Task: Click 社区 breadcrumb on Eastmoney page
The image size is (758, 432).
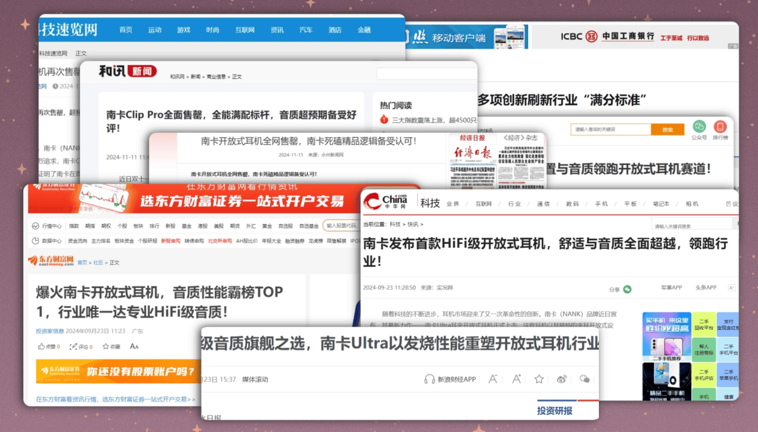Action: [x=99, y=262]
